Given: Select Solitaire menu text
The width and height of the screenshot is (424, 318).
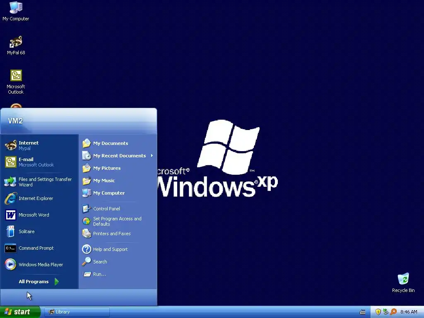Looking at the screenshot, I should coord(26,231).
